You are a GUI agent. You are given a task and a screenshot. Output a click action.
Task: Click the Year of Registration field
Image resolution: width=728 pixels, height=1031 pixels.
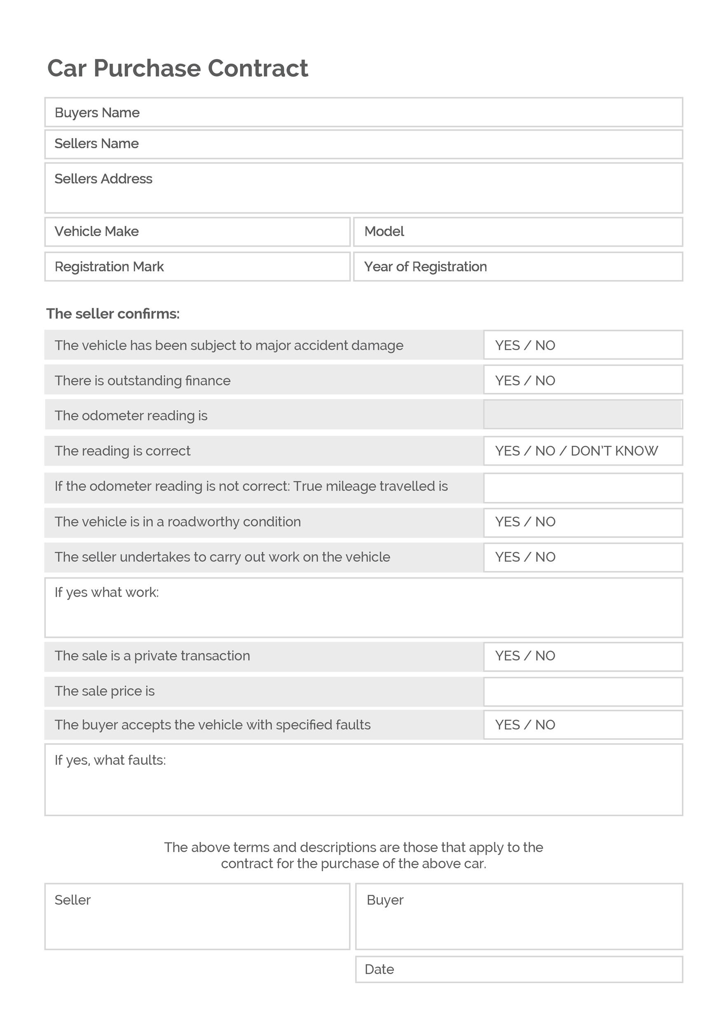click(518, 267)
